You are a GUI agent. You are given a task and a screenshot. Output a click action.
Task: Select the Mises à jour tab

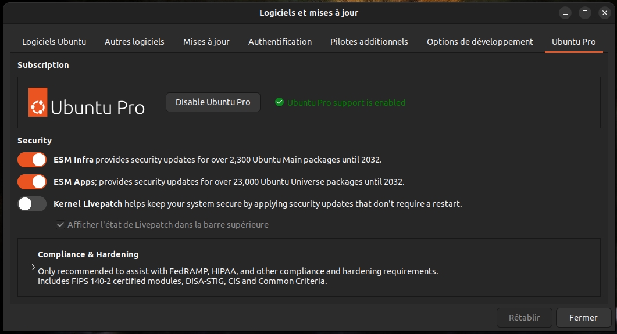[206, 42]
